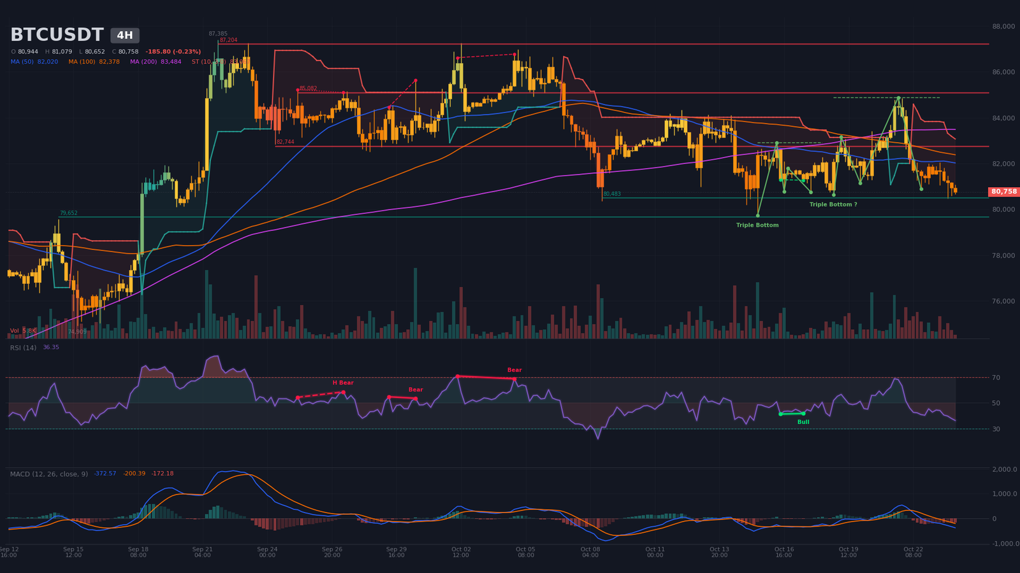Click the MACD value -372.57
The image size is (1020, 573).
coord(105,474)
